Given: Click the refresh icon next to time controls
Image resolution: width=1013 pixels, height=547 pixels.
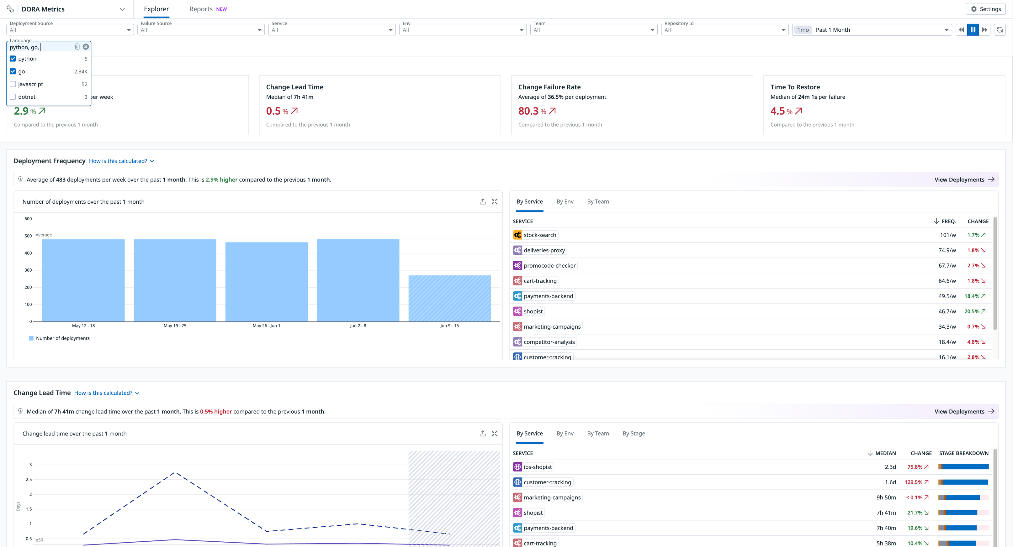Looking at the screenshot, I should (x=1000, y=30).
